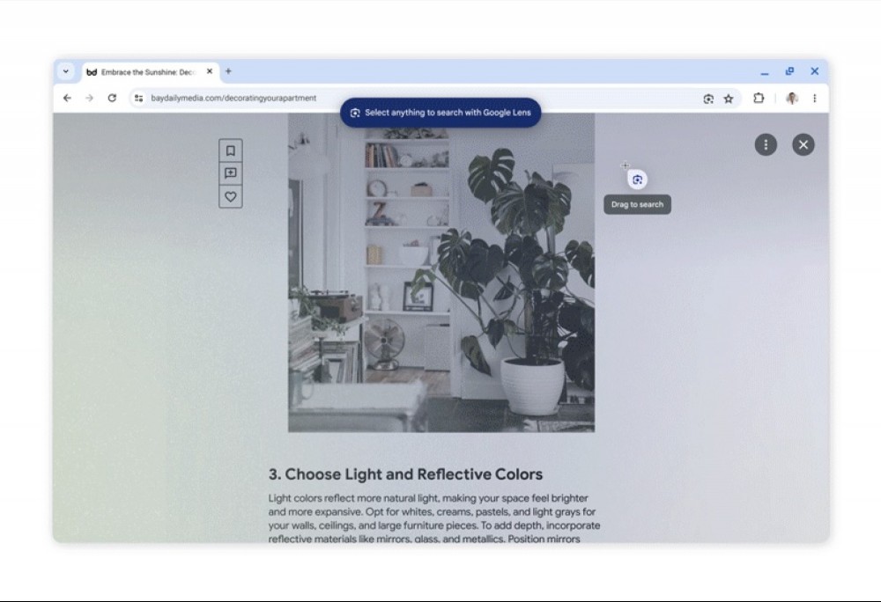
Task: Click the Lens drag-to-search cursor icon
Action: 637,180
